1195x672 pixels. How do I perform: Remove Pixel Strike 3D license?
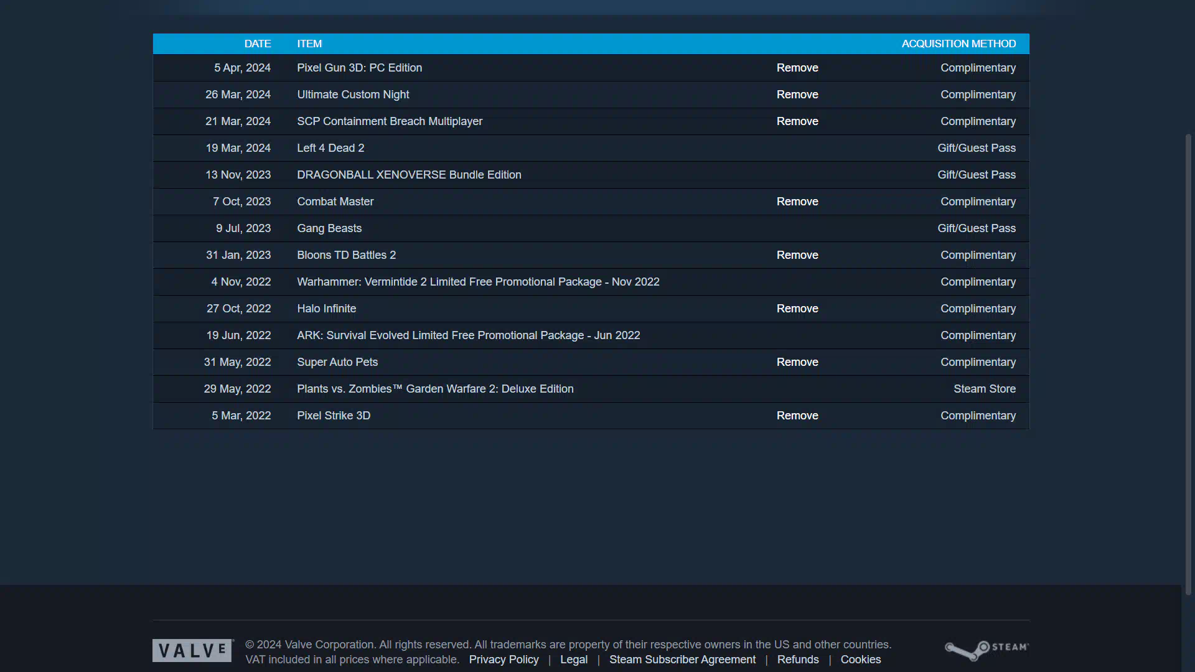point(797,416)
